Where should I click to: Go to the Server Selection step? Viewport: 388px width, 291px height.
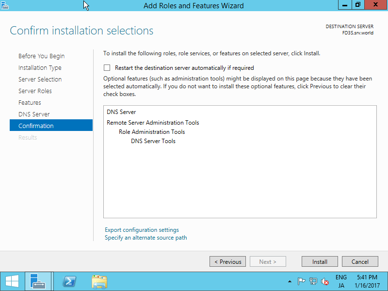coord(40,80)
